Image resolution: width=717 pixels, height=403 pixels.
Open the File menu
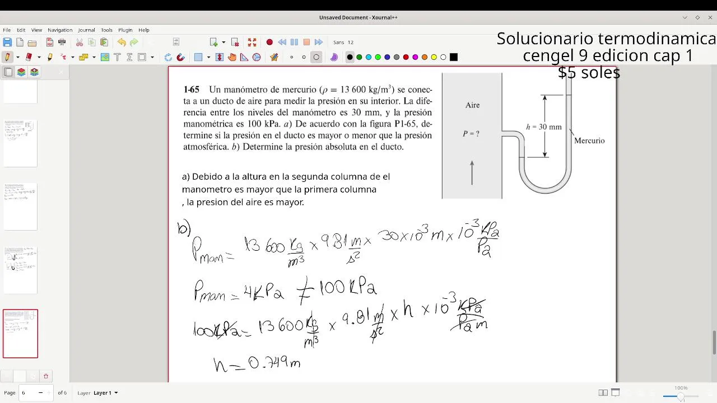pos(7,30)
